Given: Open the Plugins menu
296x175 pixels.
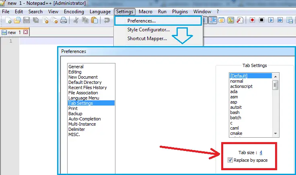Looking at the screenshot, I should pyautogui.click(x=180, y=12).
